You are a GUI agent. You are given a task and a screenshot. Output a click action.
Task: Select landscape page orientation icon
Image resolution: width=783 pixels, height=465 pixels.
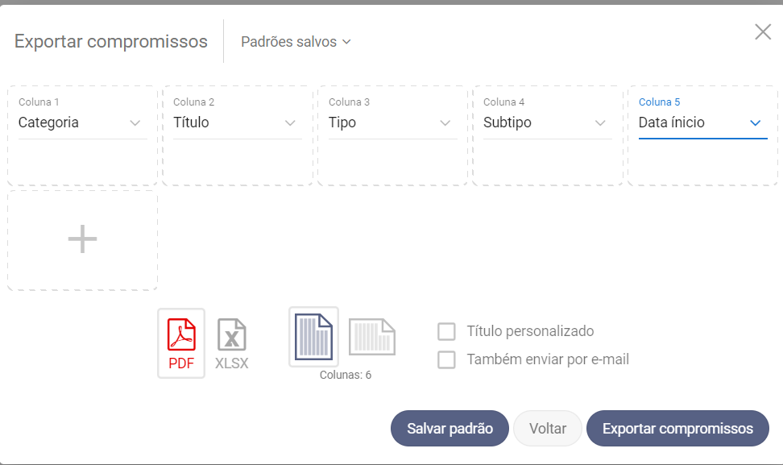point(371,337)
